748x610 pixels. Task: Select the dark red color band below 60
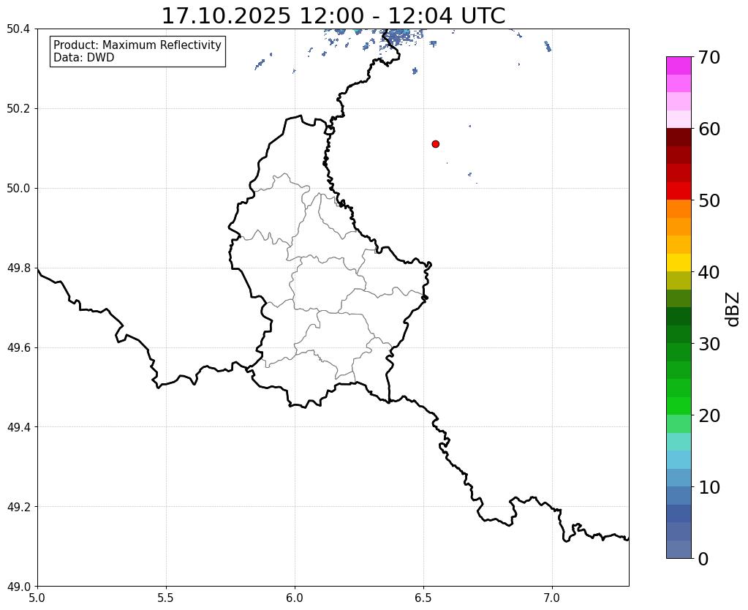pos(679,137)
